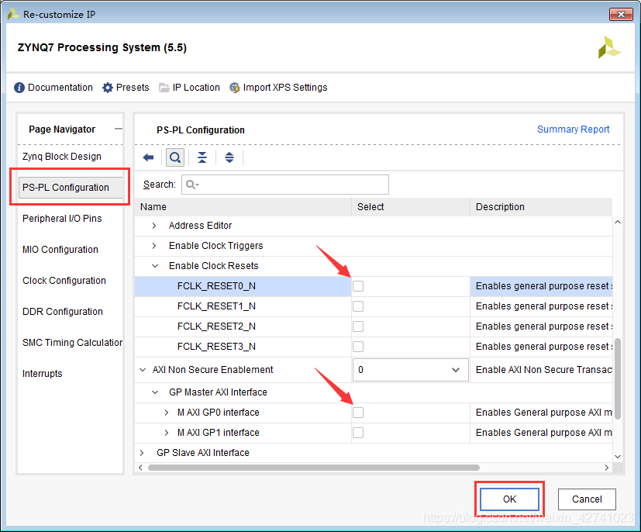Click the search options magnifier inside the Search field
Viewport: 641px width, 532px height.
192,185
